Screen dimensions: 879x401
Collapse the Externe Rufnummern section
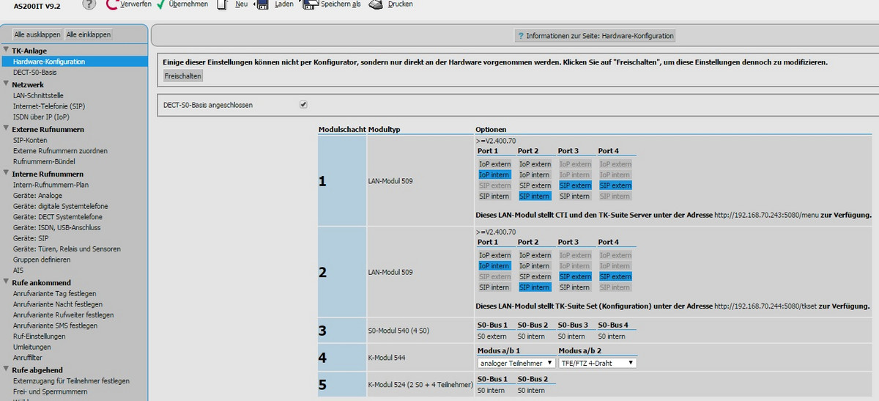[7, 129]
